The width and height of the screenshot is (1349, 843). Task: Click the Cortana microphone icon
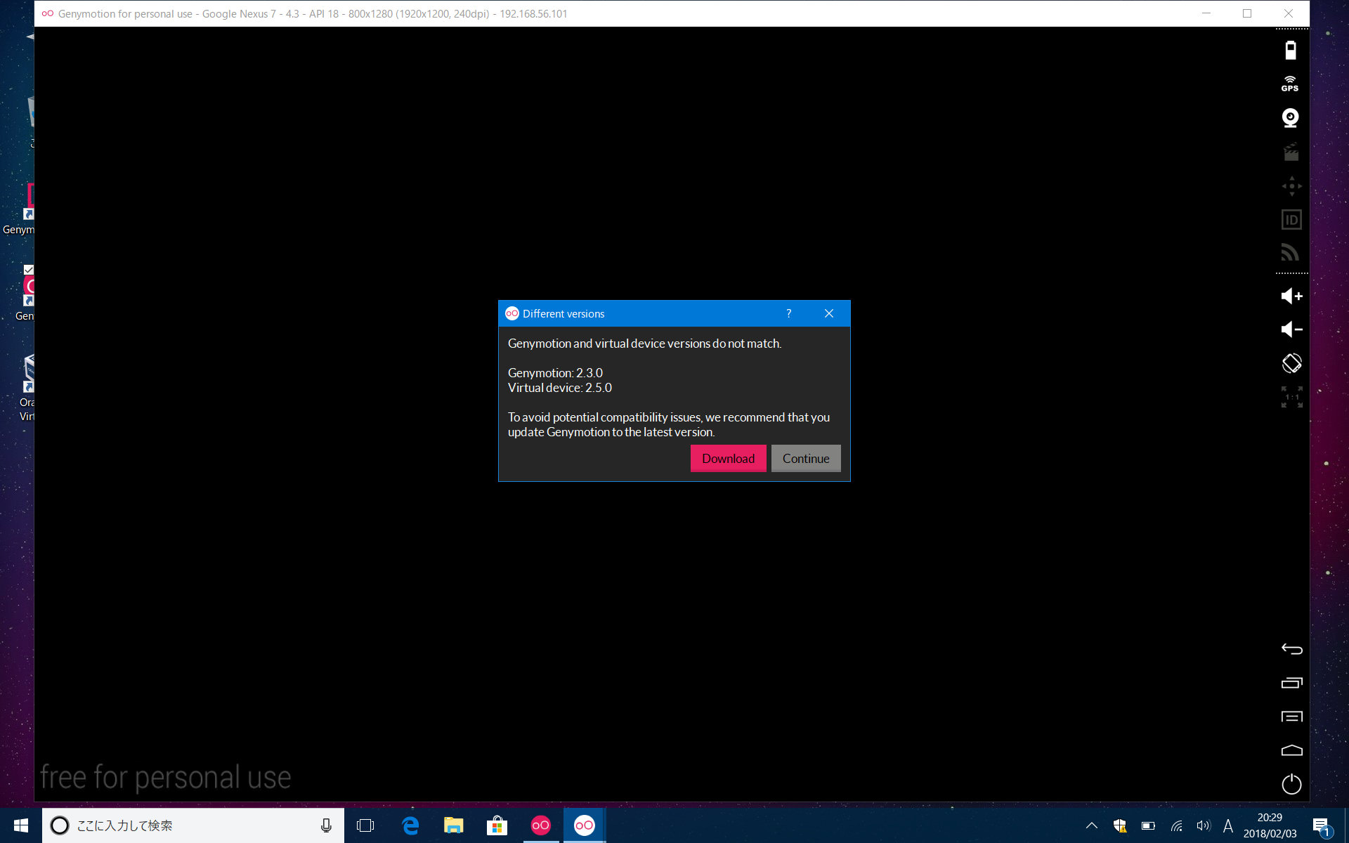[326, 825]
